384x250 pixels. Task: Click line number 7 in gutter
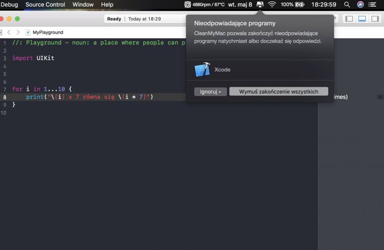point(5,89)
